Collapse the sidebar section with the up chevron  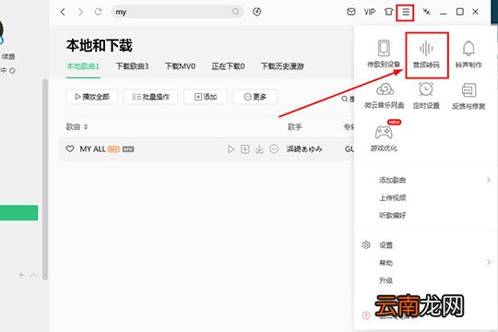[x=33, y=275]
